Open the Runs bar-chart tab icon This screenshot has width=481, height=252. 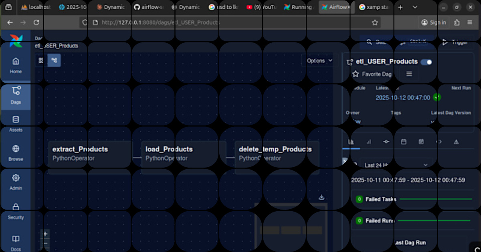369,142
